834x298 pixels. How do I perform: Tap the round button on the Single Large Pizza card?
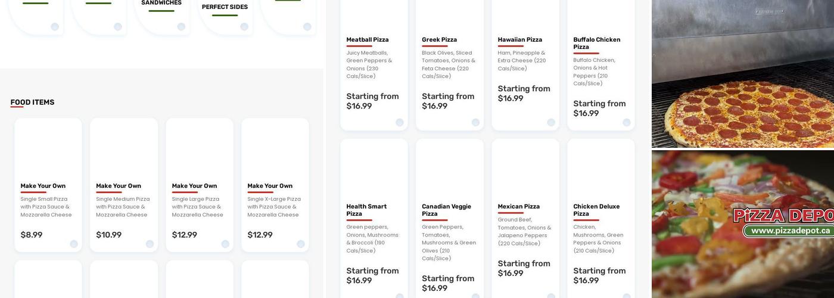tap(225, 244)
